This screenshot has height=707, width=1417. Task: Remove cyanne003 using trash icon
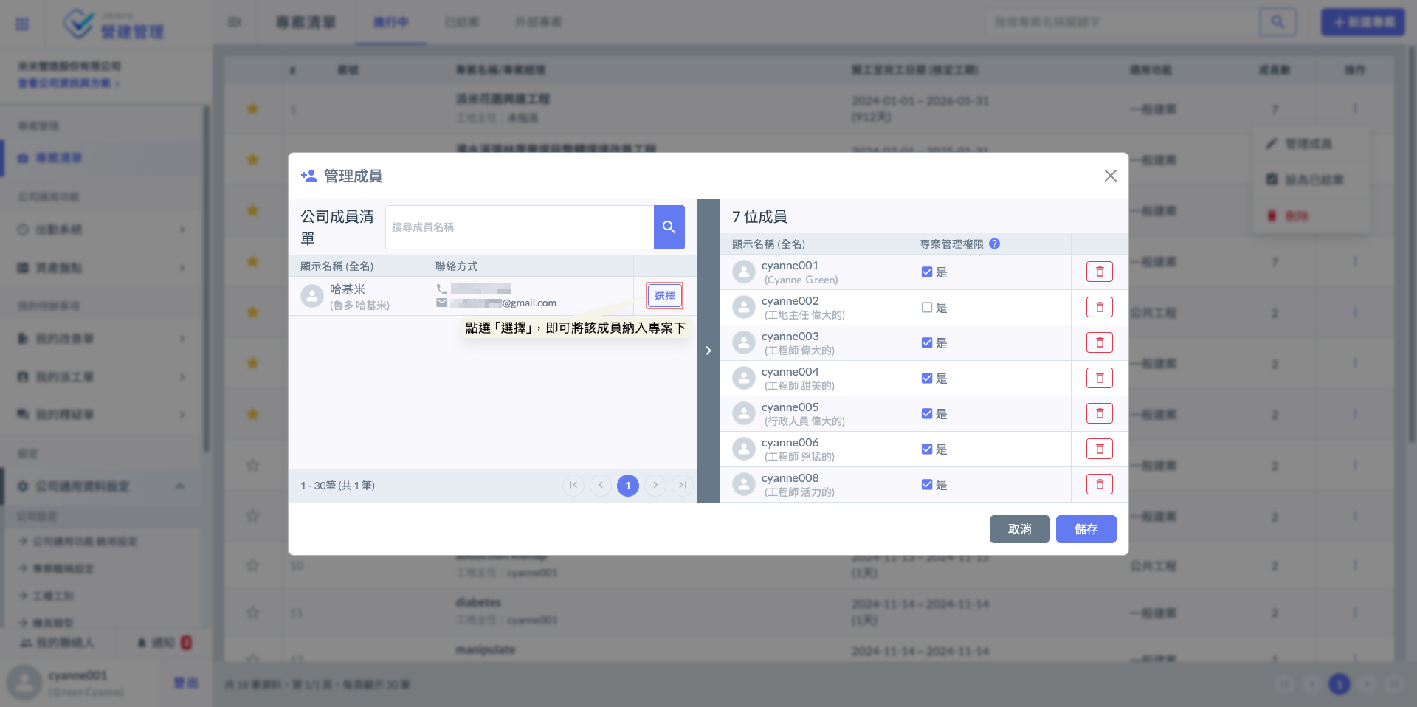click(1099, 343)
